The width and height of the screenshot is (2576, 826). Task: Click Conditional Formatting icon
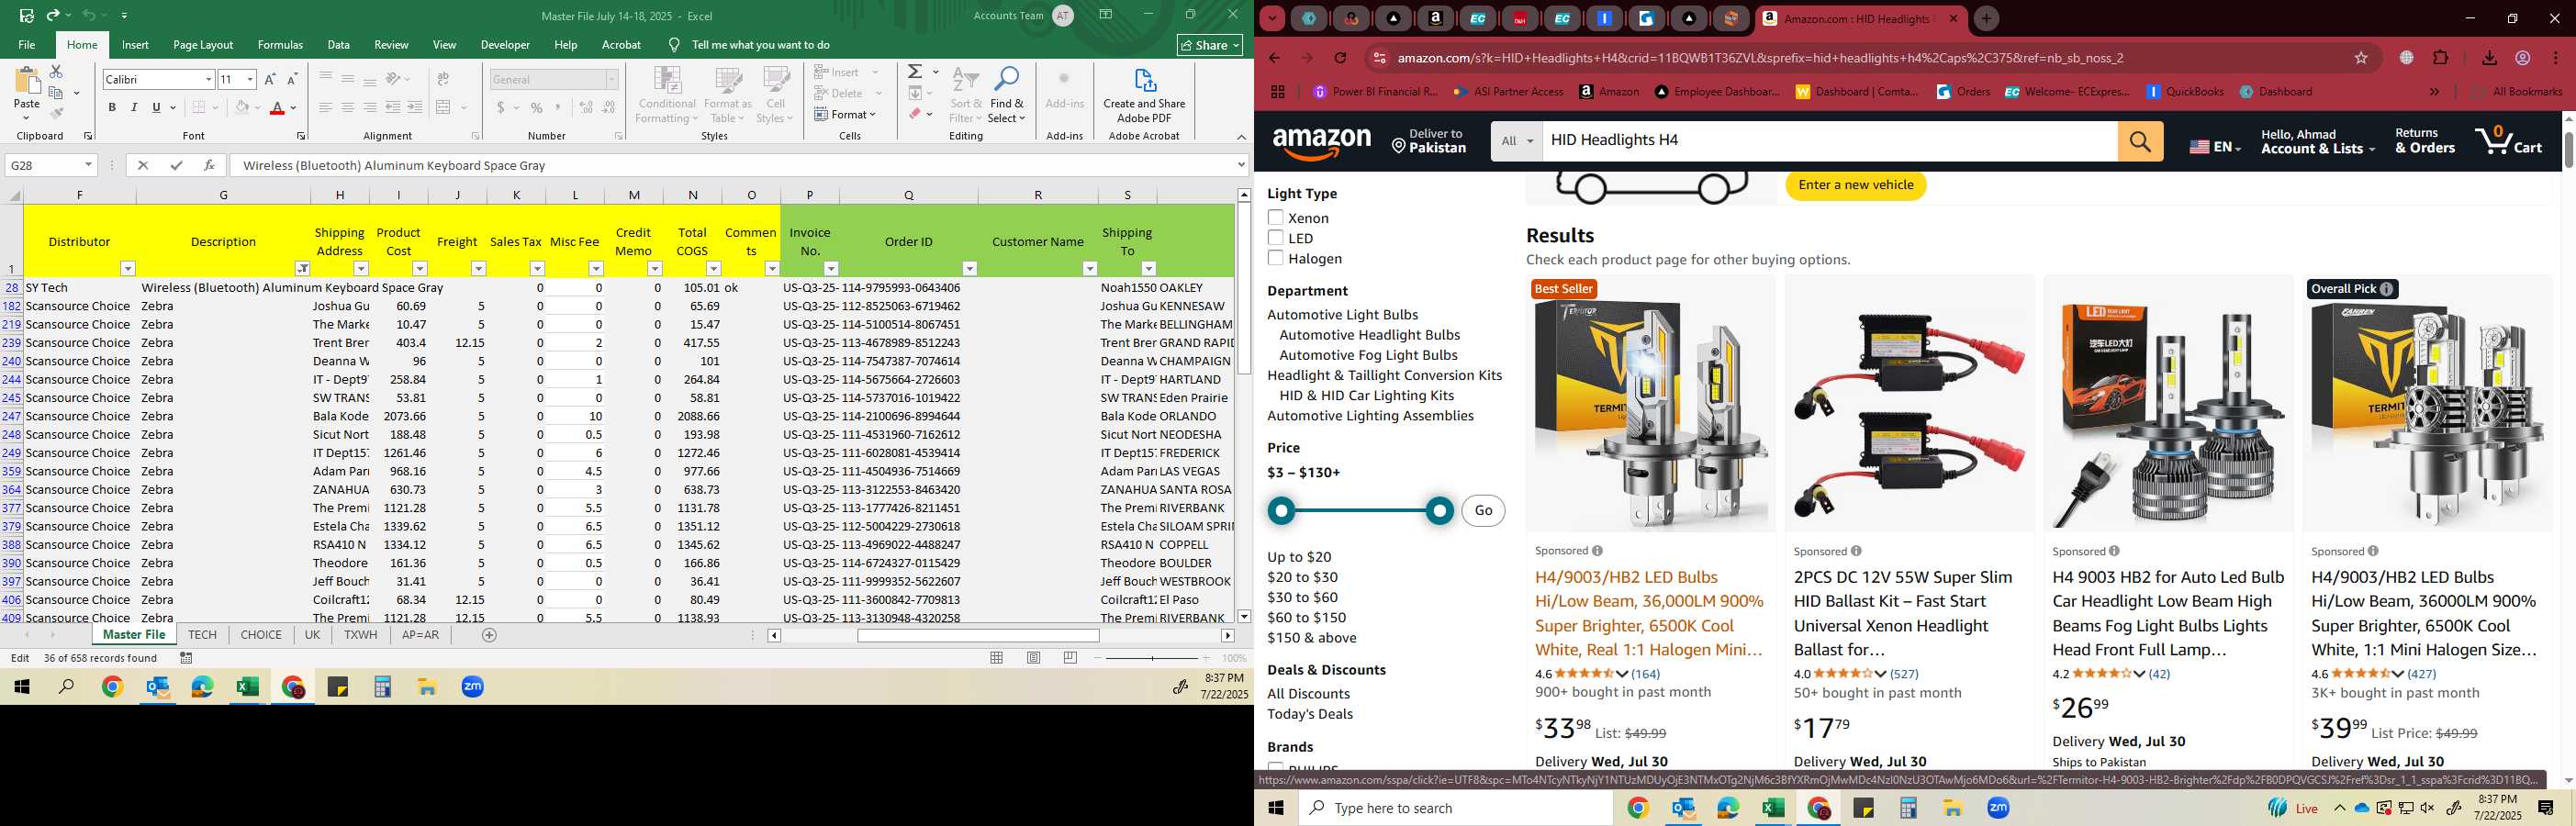[x=667, y=94]
